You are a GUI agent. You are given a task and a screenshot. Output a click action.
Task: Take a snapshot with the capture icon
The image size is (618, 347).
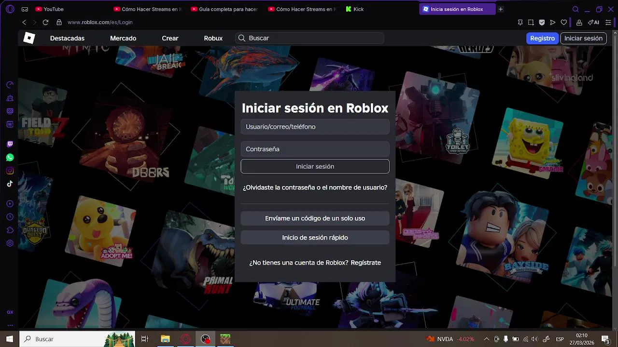(531, 22)
